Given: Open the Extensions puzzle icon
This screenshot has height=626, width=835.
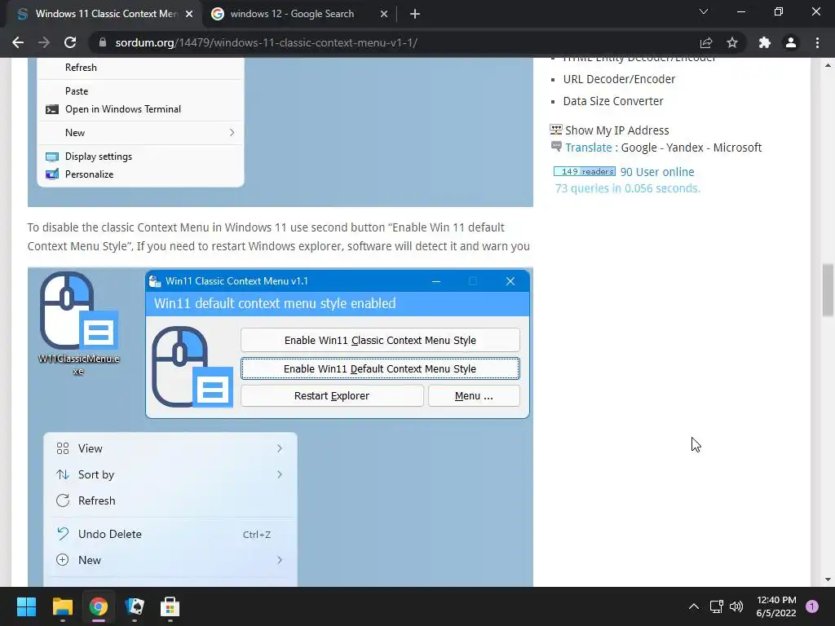Looking at the screenshot, I should coord(765,42).
